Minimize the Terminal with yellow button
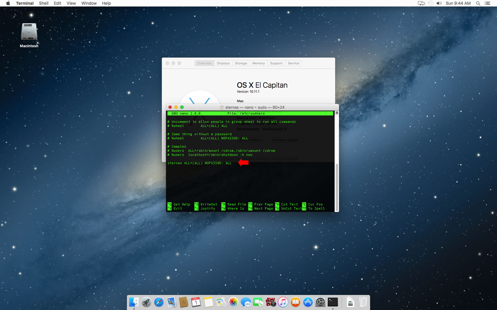 (x=176, y=107)
